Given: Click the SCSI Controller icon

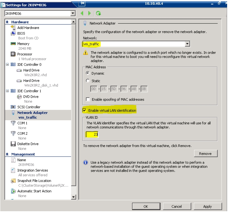Looking at the screenshot, I should (13, 107).
